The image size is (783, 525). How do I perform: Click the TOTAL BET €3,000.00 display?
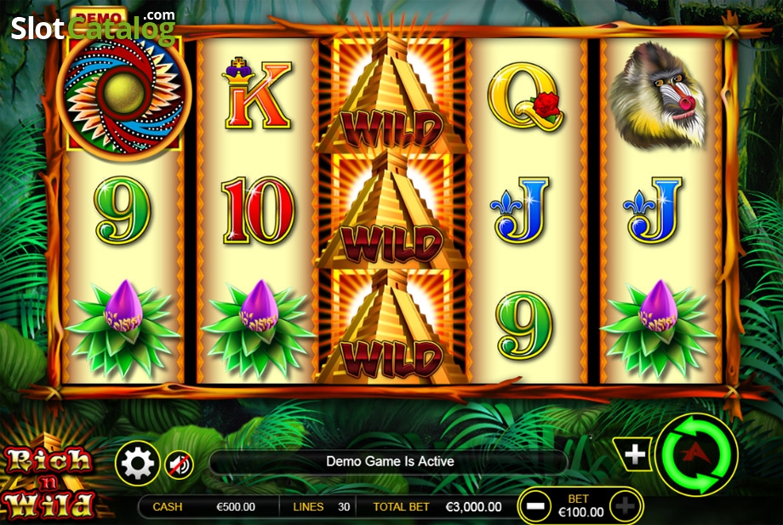pos(437,507)
